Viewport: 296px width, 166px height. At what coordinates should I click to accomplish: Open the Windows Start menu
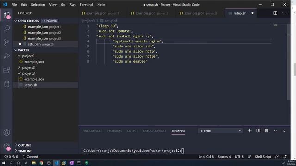click(x=4, y=163)
